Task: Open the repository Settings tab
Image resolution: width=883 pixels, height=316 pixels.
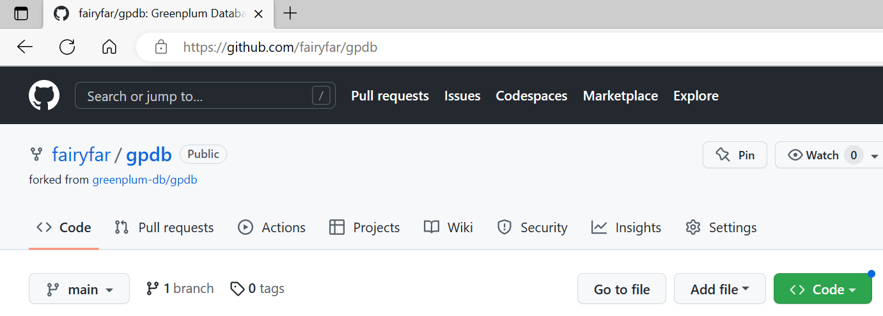Action: [x=721, y=228]
